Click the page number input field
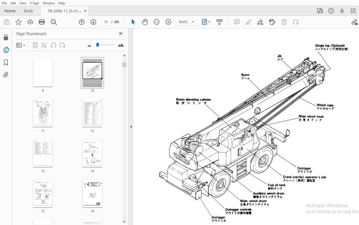Image resolution: width=359 pixels, height=225 pixels. coord(106,22)
